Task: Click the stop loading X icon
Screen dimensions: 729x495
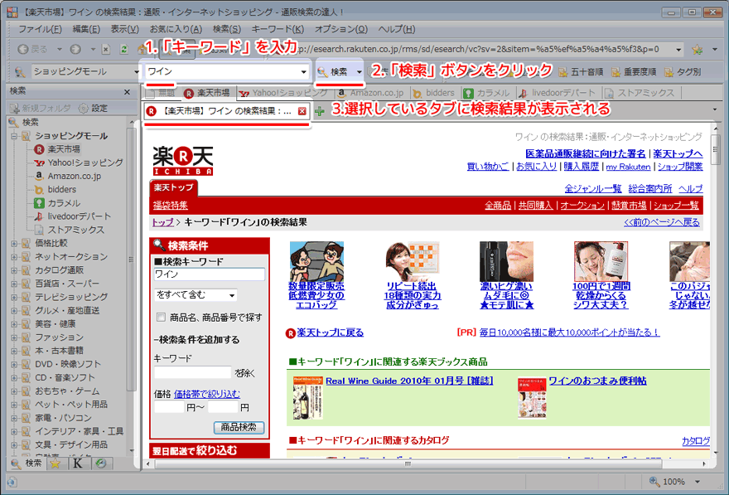Action: [106, 49]
